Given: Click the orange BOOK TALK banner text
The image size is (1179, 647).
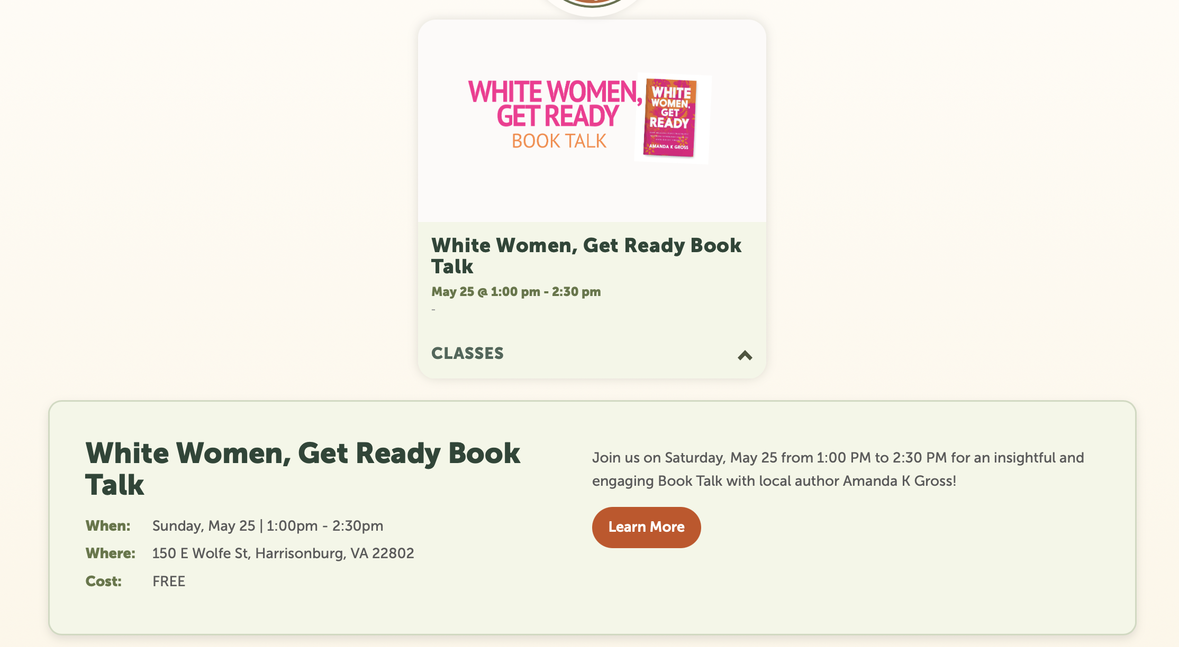Looking at the screenshot, I should click(x=559, y=141).
